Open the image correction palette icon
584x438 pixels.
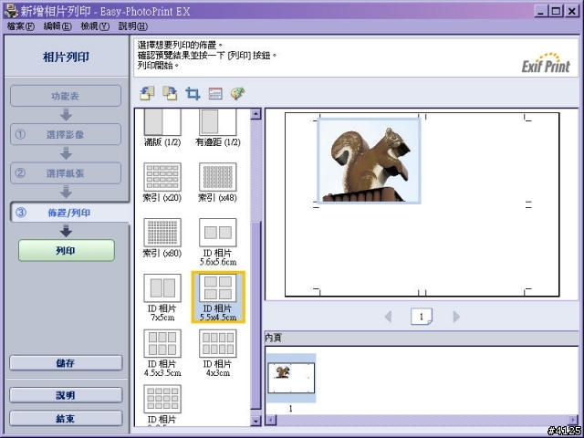tap(237, 93)
